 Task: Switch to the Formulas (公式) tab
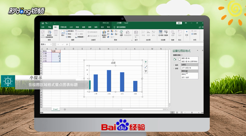click(x=71, y=27)
